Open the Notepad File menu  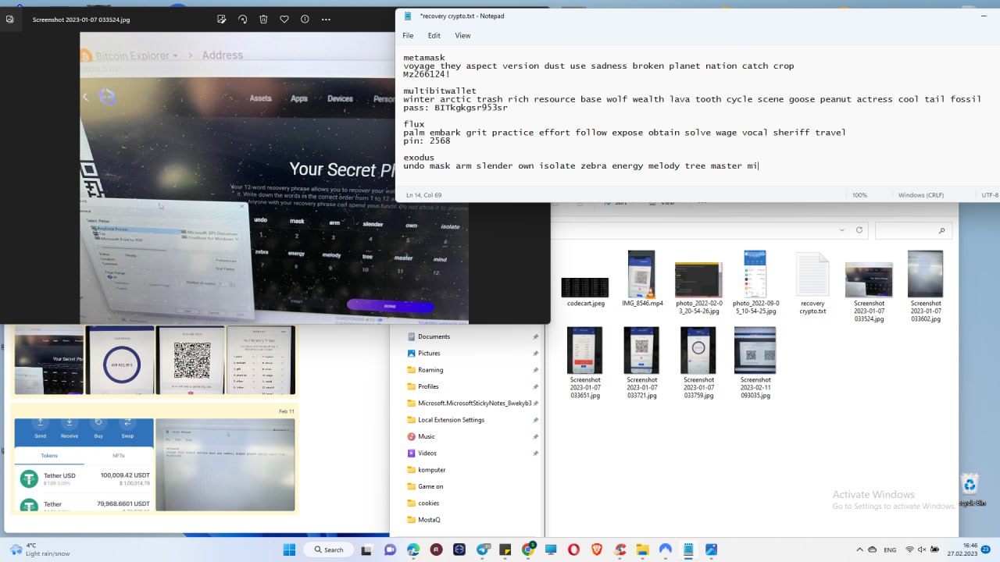point(408,35)
